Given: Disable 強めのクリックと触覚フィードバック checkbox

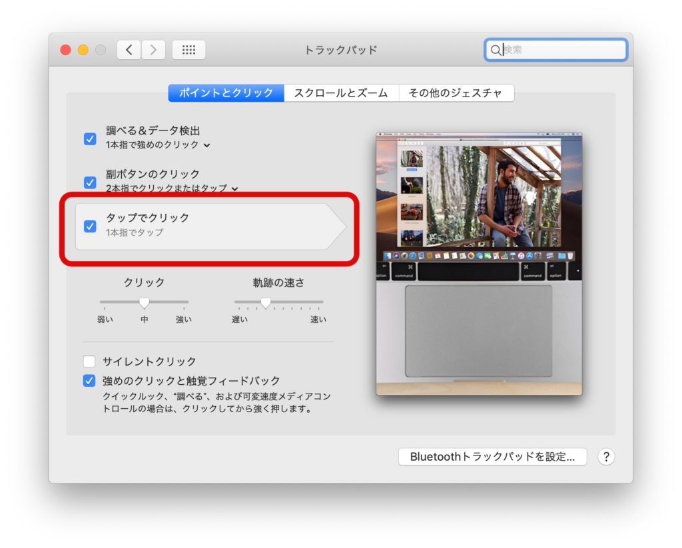Looking at the screenshot, I should 89,381.
